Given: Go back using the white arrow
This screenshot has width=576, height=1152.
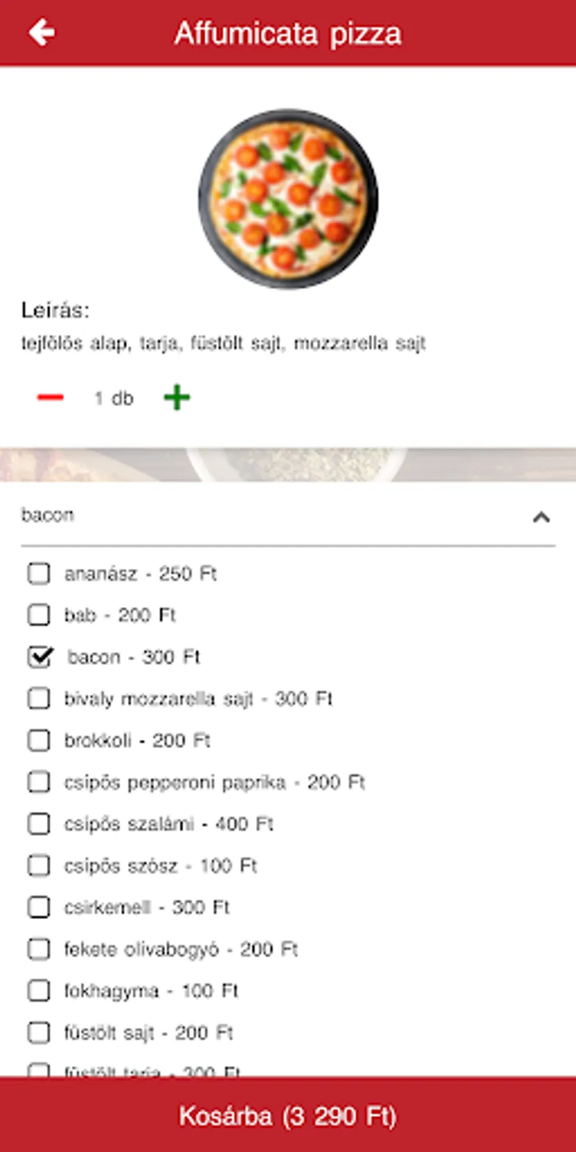Looking at the screenshot, I should pyautogui.click(x=42, y=33).
